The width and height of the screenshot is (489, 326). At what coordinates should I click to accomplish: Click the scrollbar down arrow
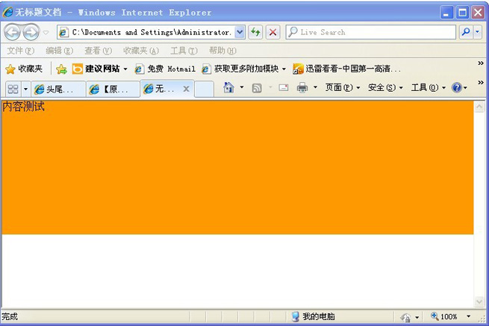click(479, 301)
